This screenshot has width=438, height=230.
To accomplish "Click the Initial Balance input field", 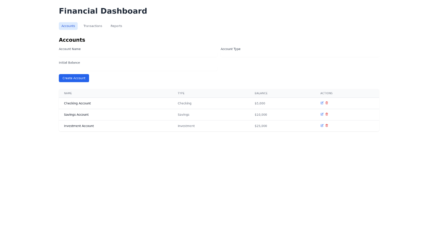I will (x=138, y=67).
